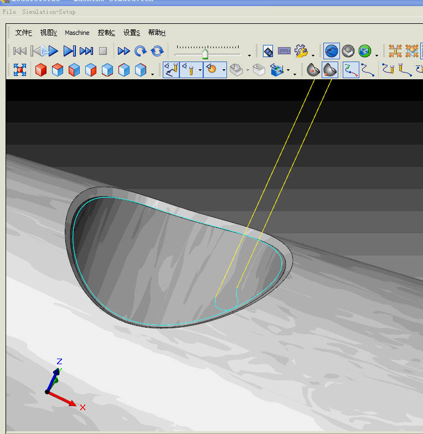The image size is (423, 434).
Task: Click the single circular arrow icon
Action: coord(141,51)
